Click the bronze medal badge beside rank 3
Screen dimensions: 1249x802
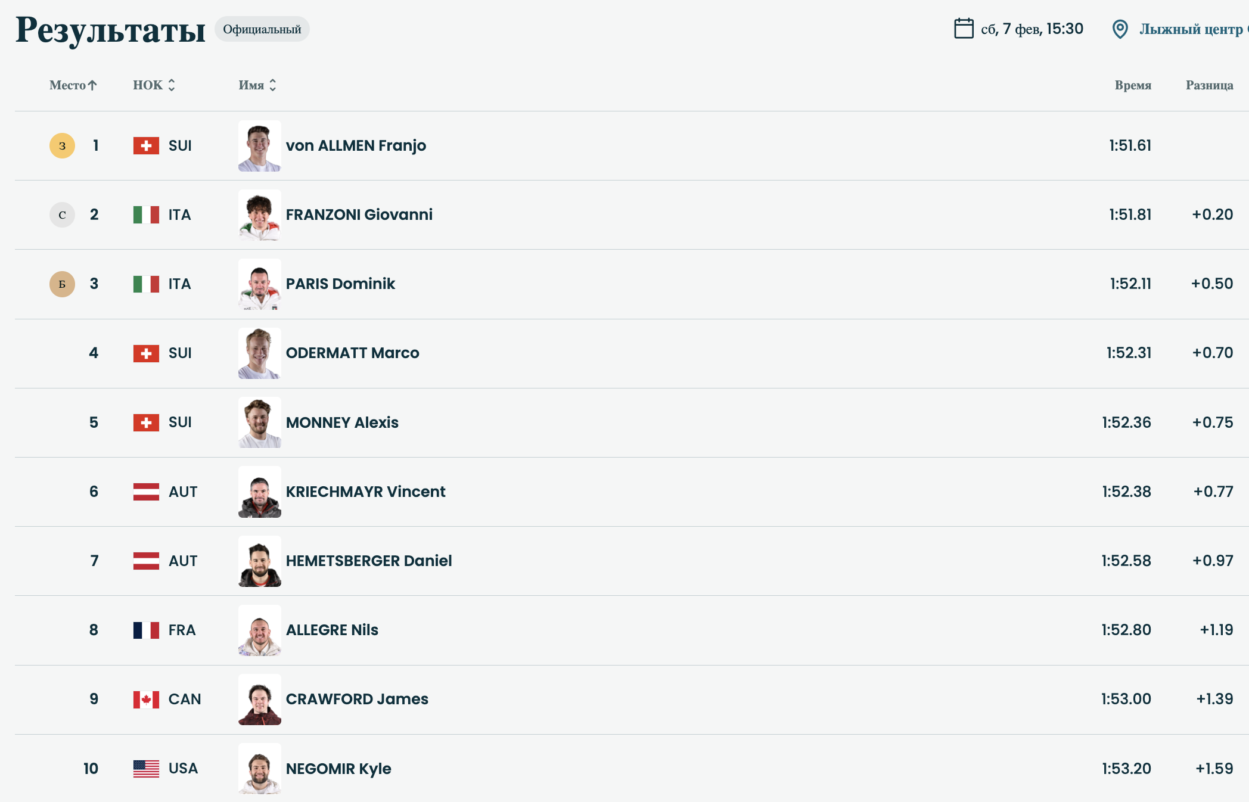(62, 284)
